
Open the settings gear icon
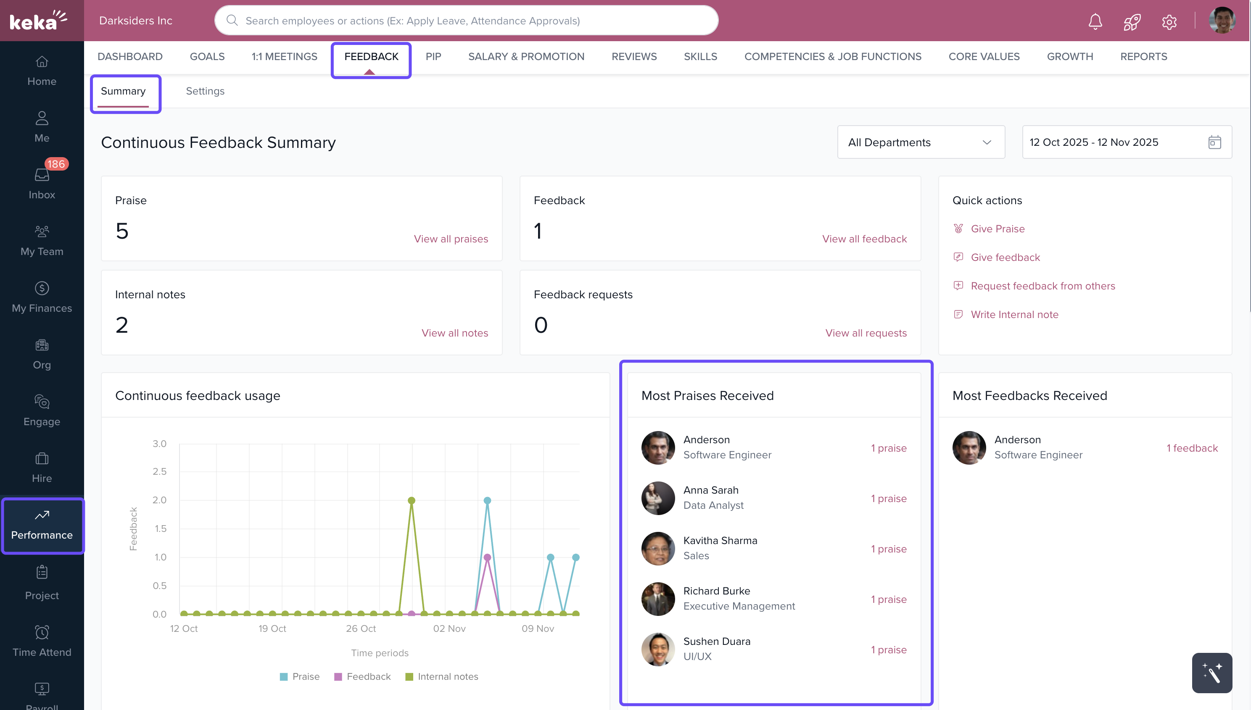pos(1169,21)
